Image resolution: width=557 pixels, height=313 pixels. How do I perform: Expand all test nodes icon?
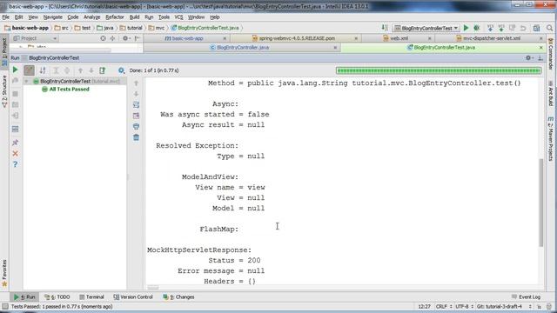coord(56,70)
